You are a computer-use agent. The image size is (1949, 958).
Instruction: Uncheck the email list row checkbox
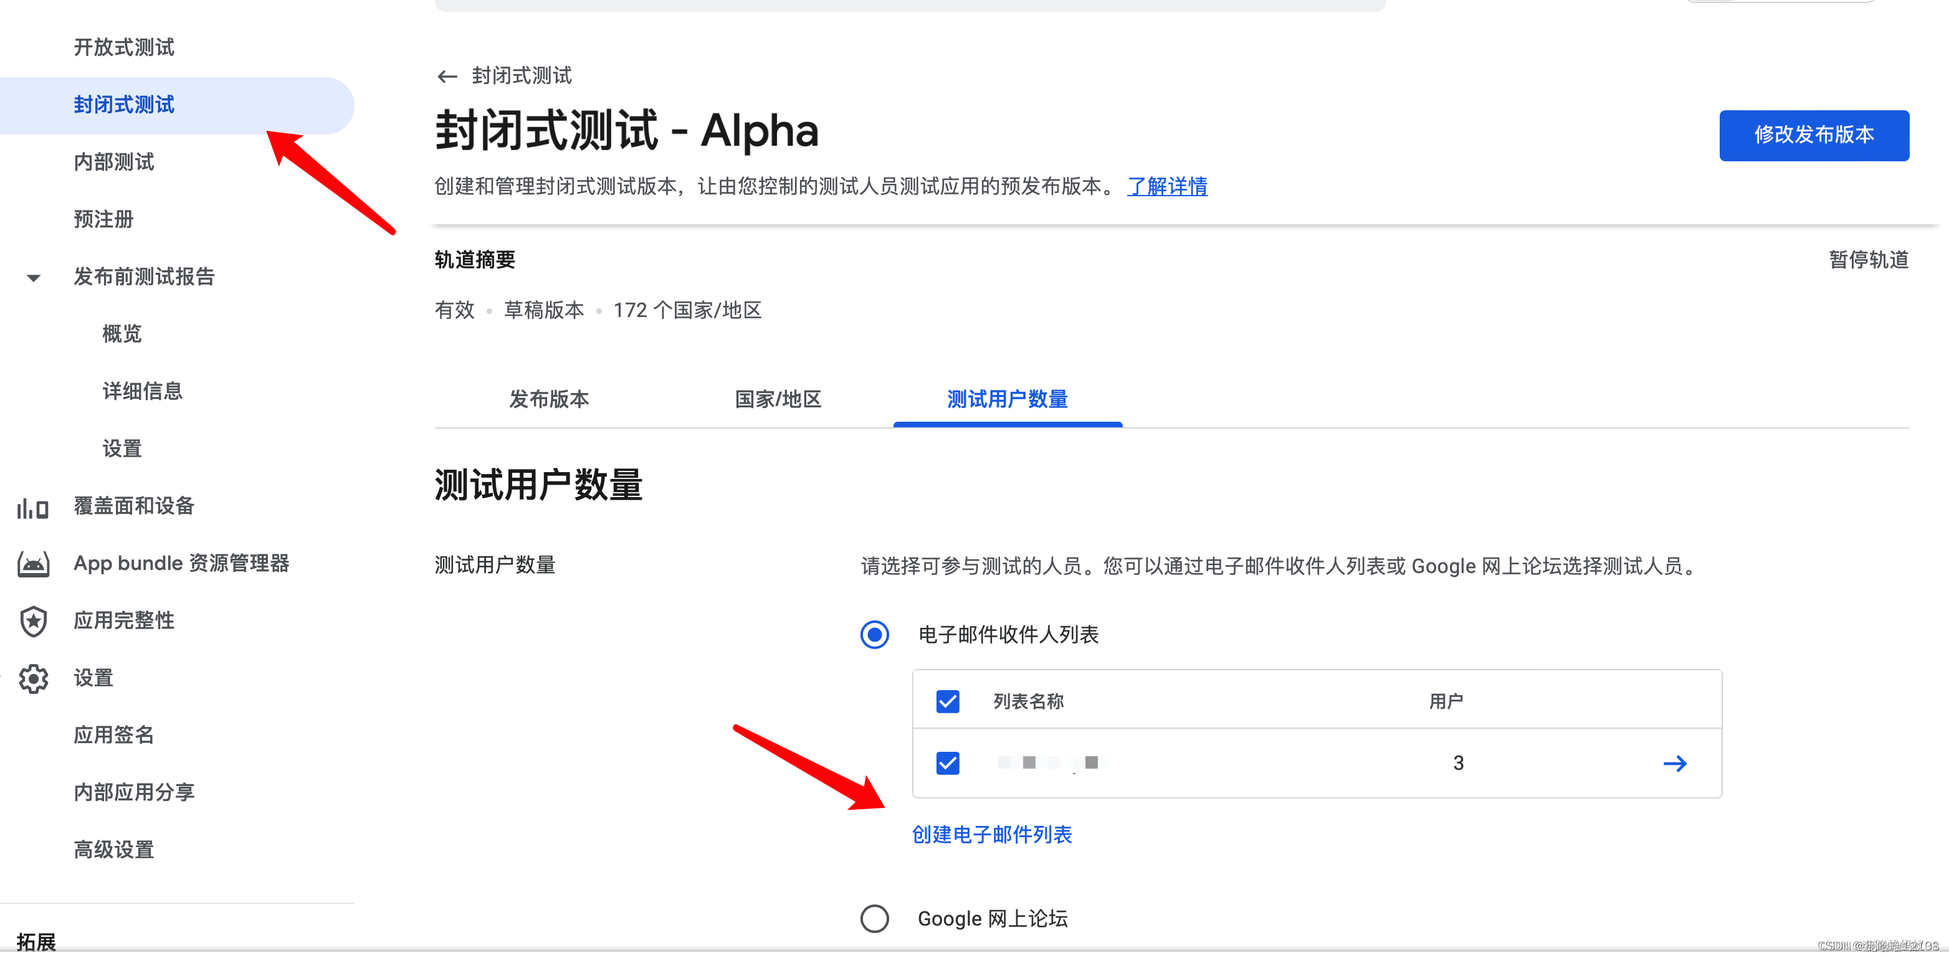[948, 764]
